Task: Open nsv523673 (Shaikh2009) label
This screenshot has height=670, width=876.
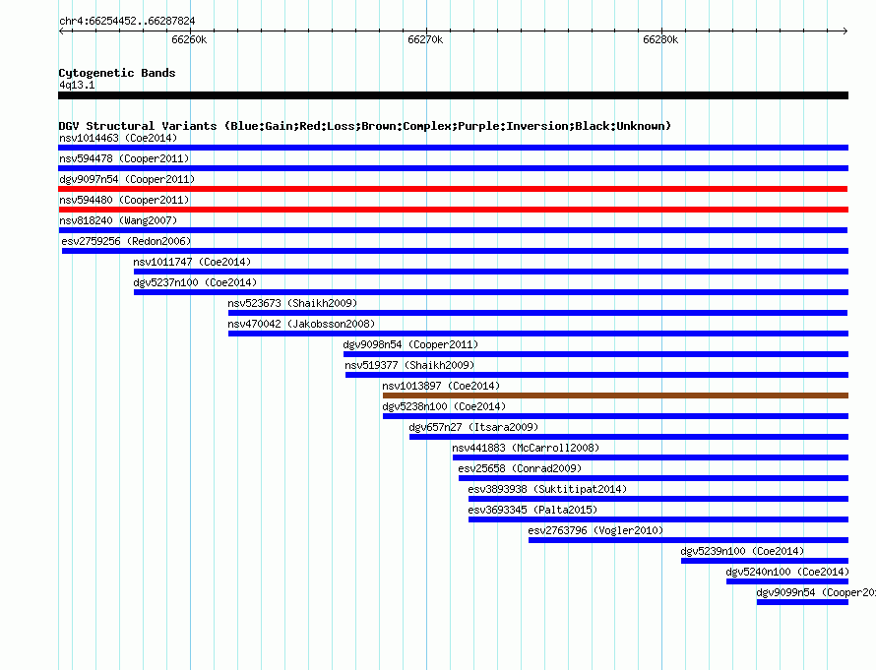Action: 292,303
